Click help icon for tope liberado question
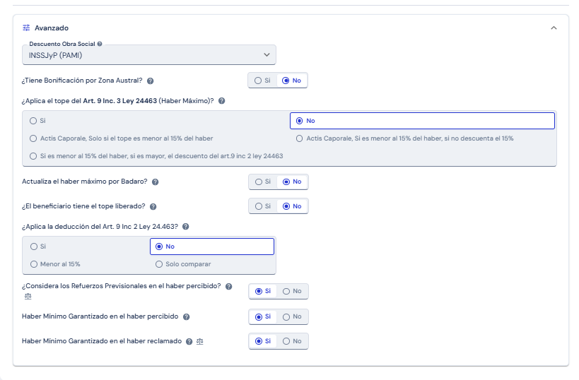 (x=153, y=207)
